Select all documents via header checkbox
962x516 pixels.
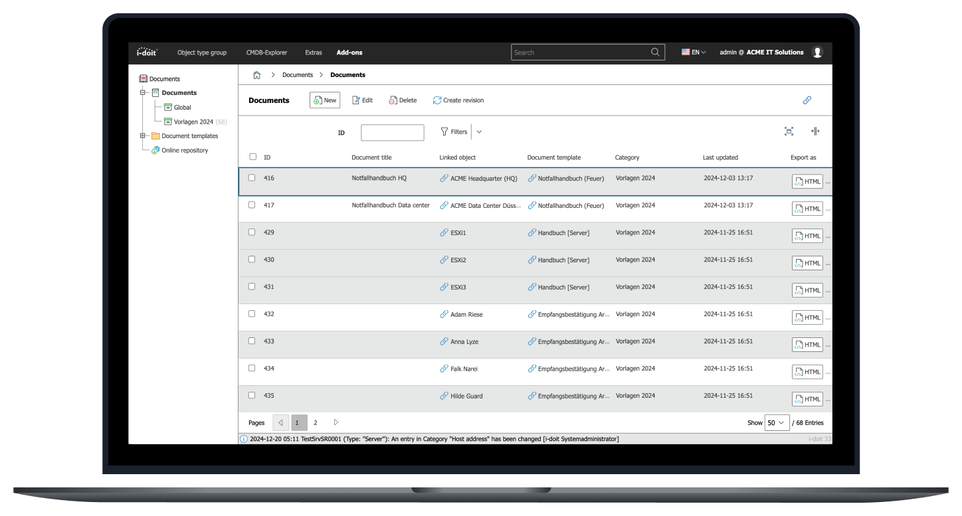coord(252,157)
